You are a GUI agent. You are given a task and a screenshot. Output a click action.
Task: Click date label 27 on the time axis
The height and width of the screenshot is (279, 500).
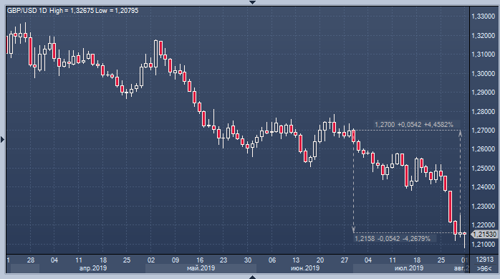pos(345,260)
